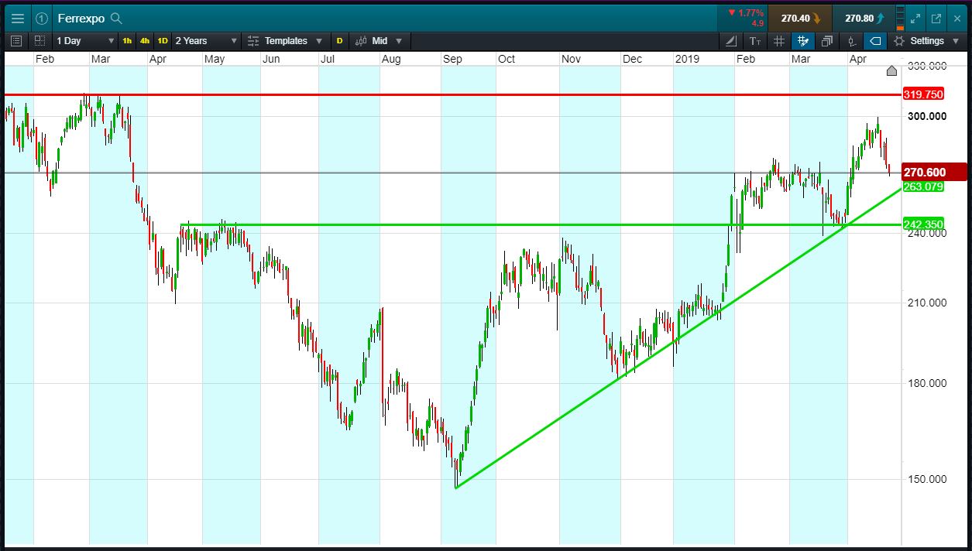Open the drawing tools triangle icon
Image resolution: width=972 pixels, height=551 pixels.
pos(731,41)
